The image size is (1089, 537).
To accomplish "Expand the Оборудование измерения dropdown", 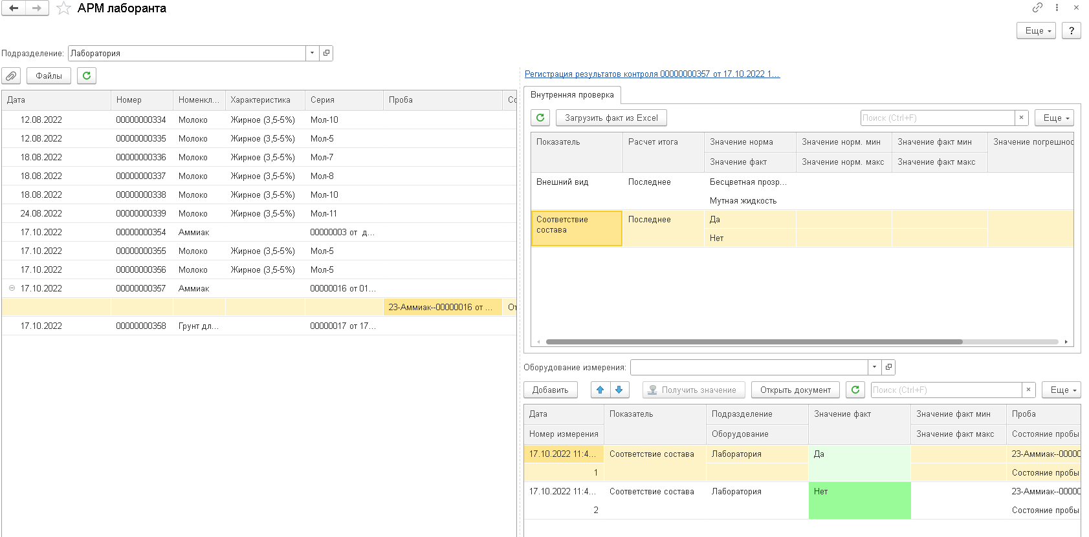I will (874, 367).
